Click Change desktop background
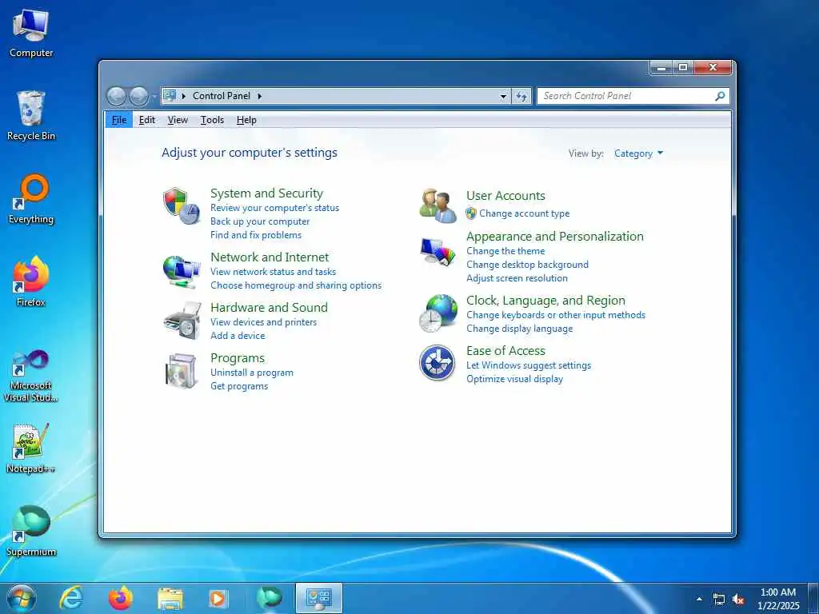 tap(528, 265)
